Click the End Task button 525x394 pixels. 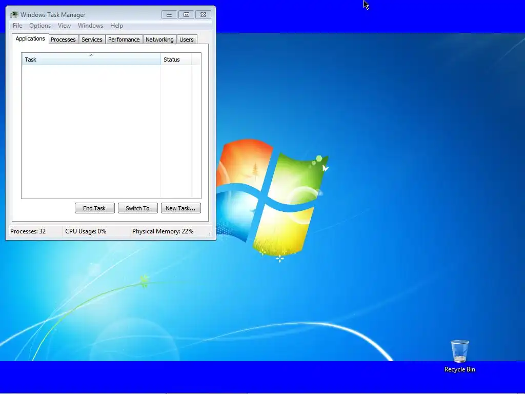click(94, 208)
